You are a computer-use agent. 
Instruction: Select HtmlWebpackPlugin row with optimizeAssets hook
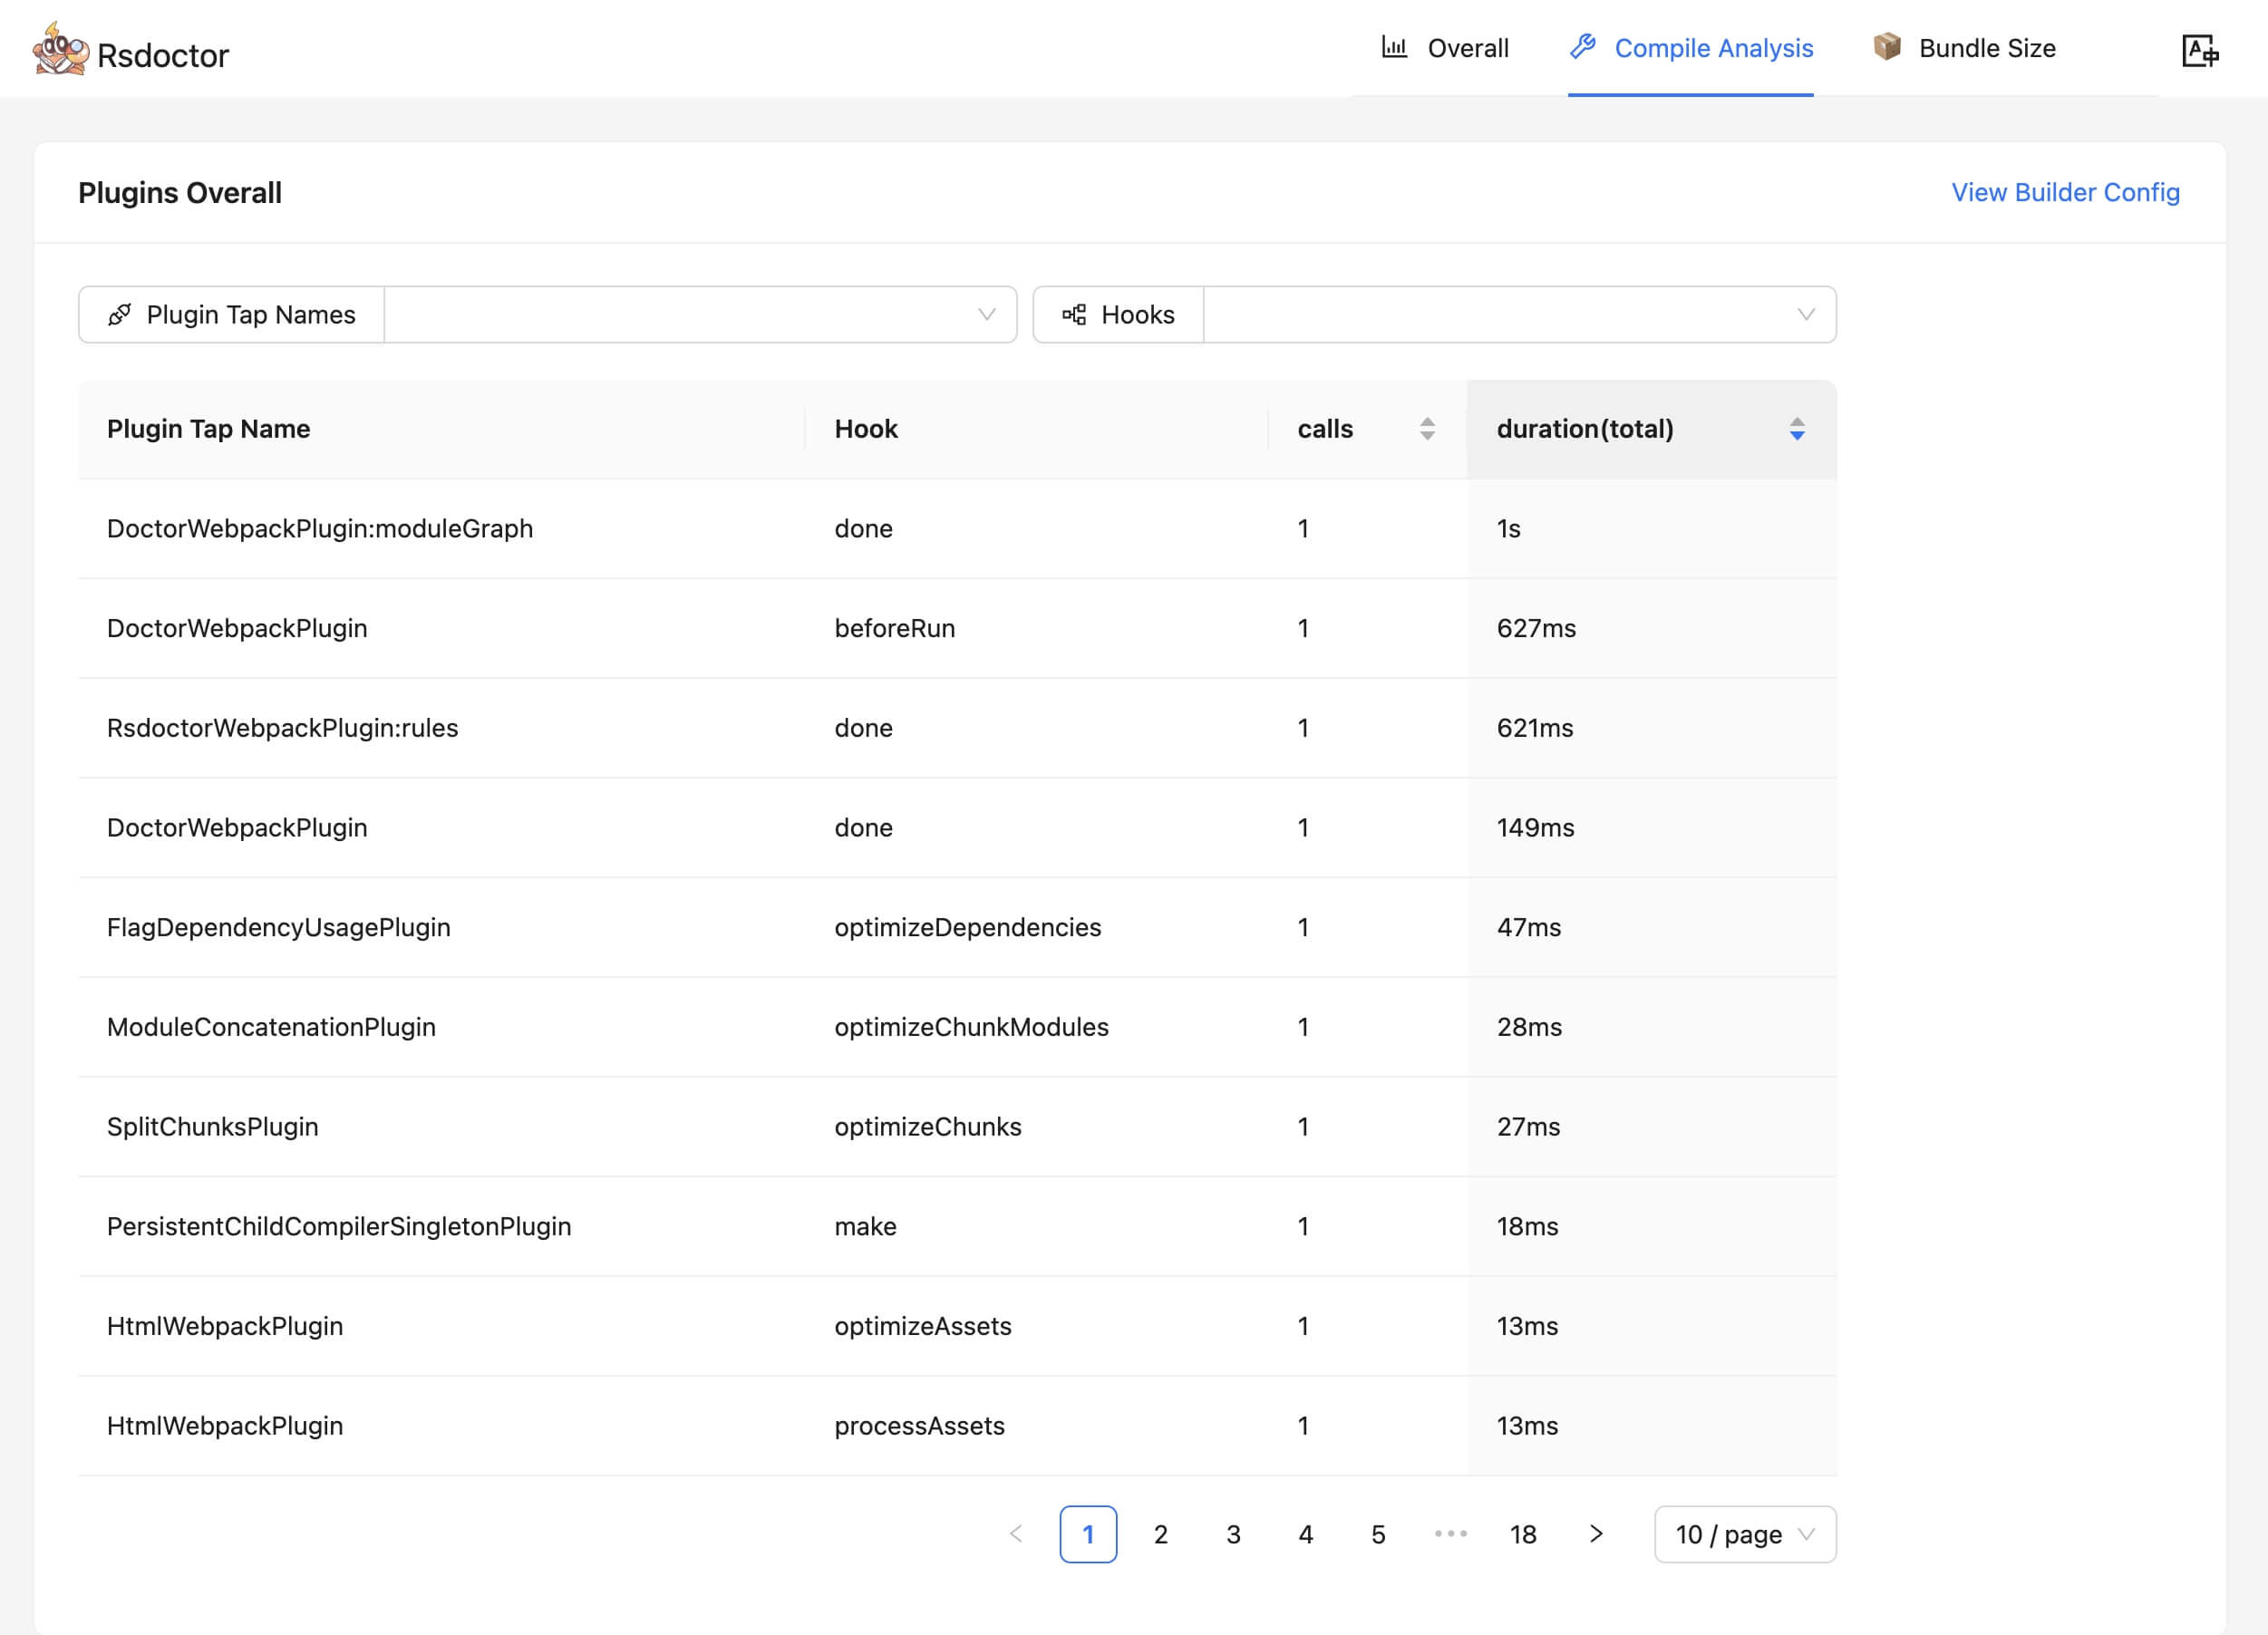tap(225, 1326)
